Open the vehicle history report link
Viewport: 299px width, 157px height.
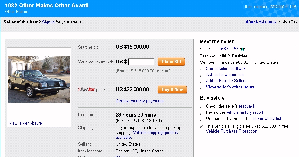point(244,112)
